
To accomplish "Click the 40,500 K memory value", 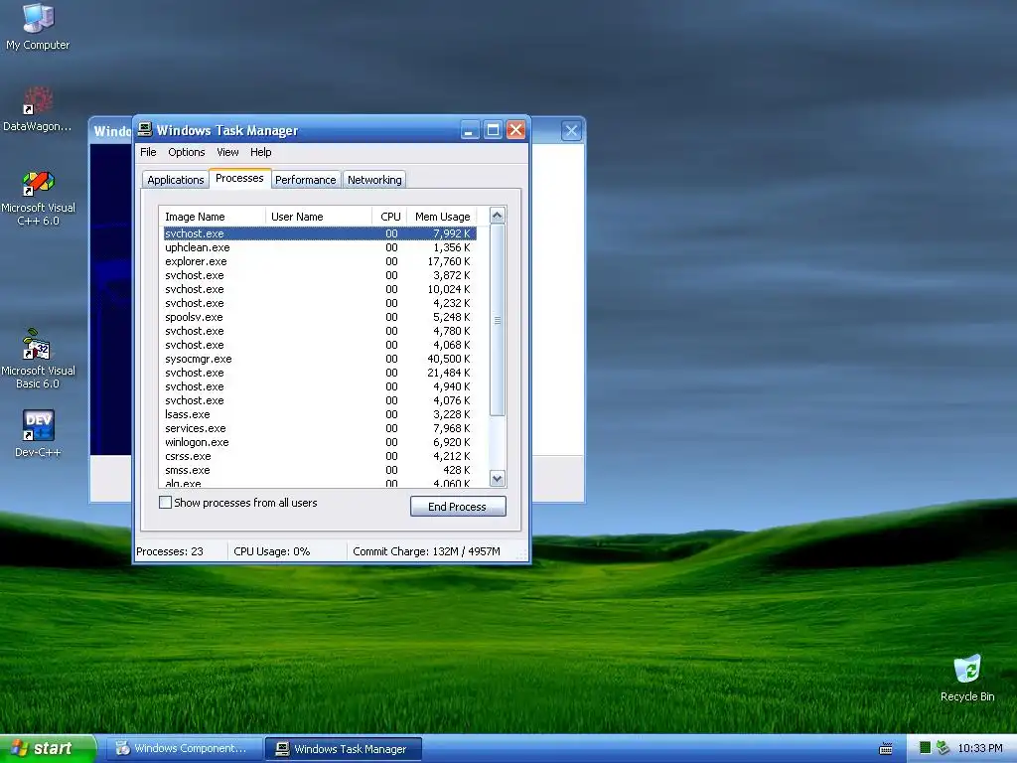I will (449, 359).
